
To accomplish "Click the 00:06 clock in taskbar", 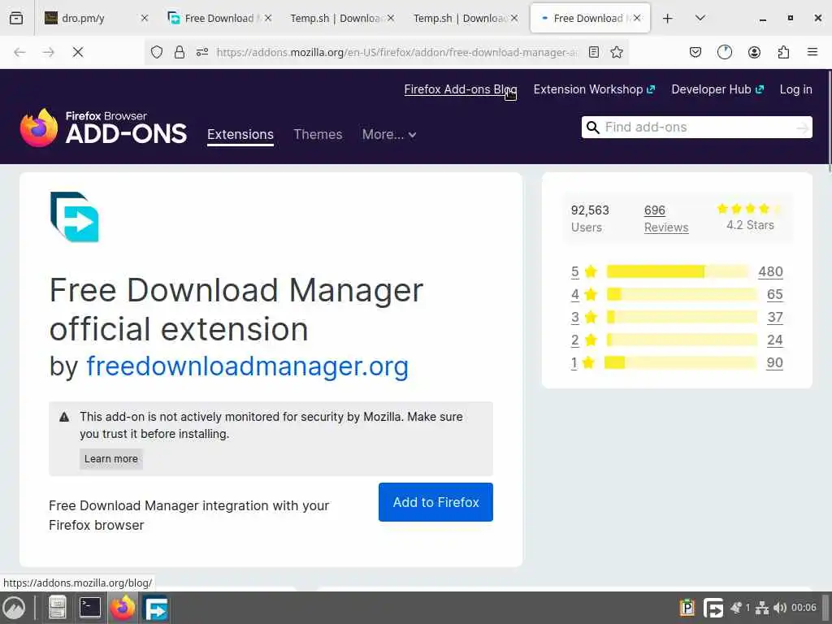I will click(804, 608).
